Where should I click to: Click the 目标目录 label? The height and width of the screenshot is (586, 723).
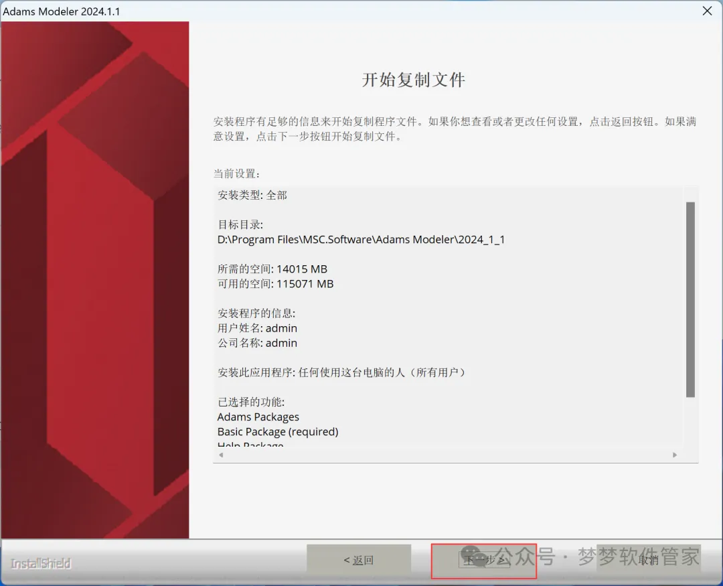[x=240, y=225]
